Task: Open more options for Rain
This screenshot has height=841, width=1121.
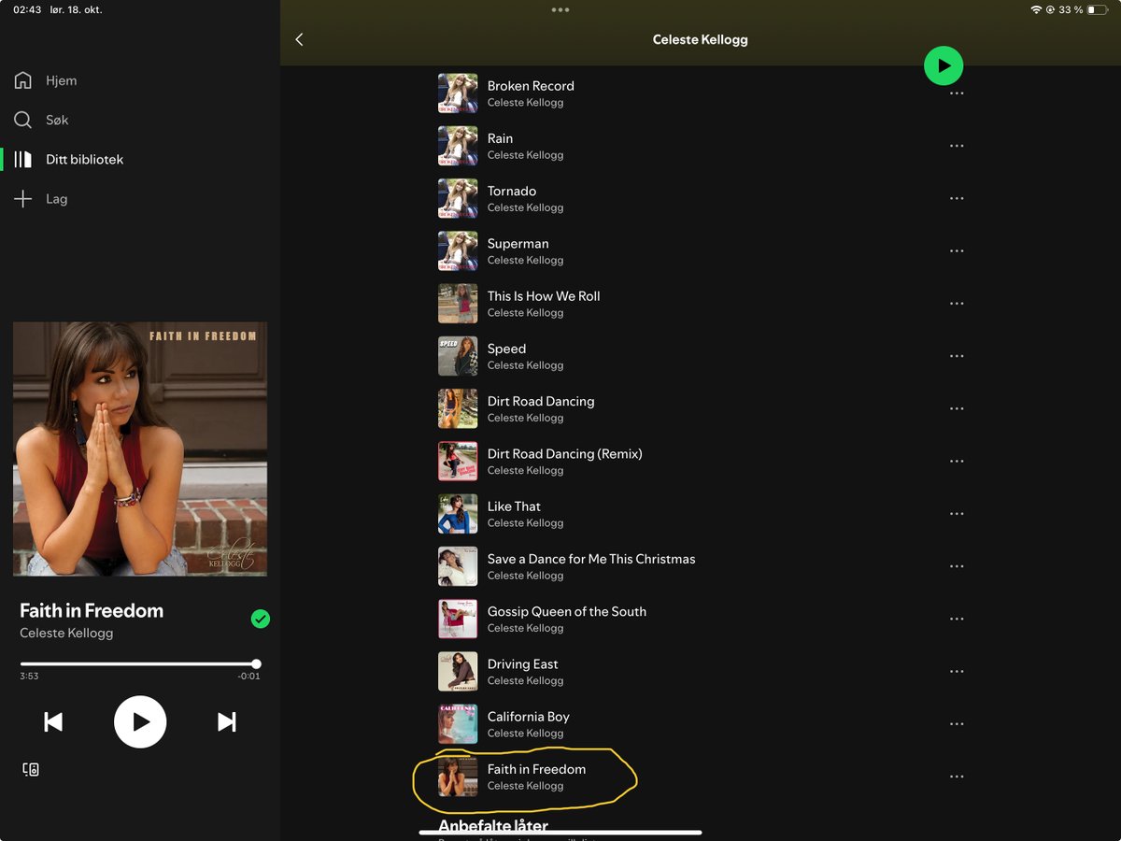Action: click(x=957, y=146)
